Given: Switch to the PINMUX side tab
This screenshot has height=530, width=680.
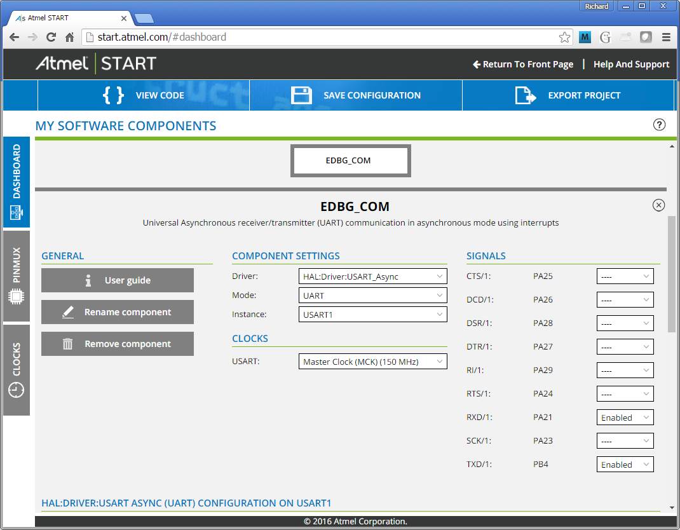Looking at the screenshot, I should pyautogui.click(x=17, y=276).
